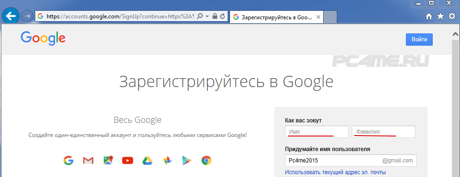Click the refresh page icon

coord(222,16)
